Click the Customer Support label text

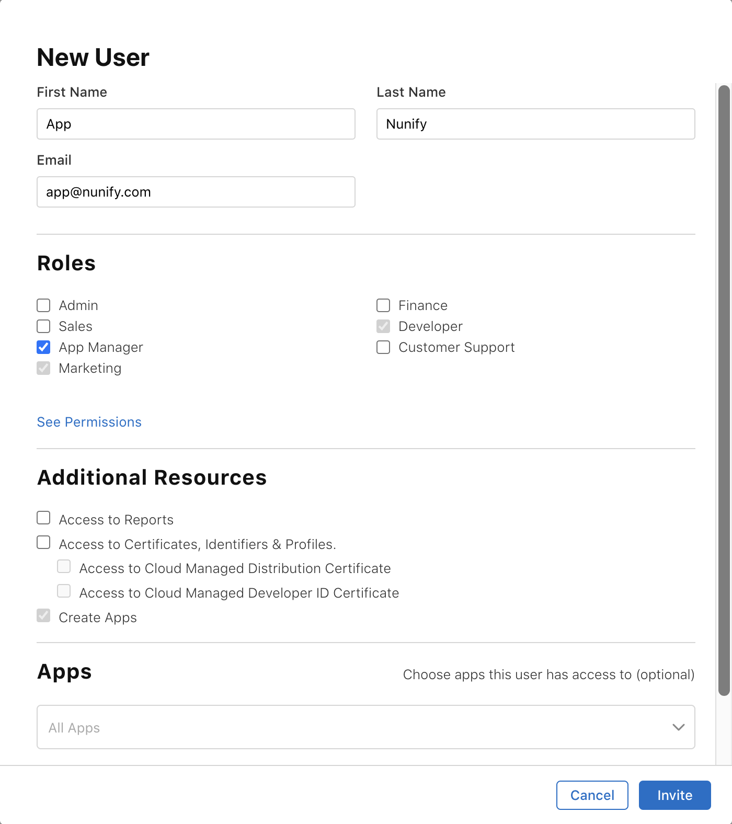click(457, 347)
